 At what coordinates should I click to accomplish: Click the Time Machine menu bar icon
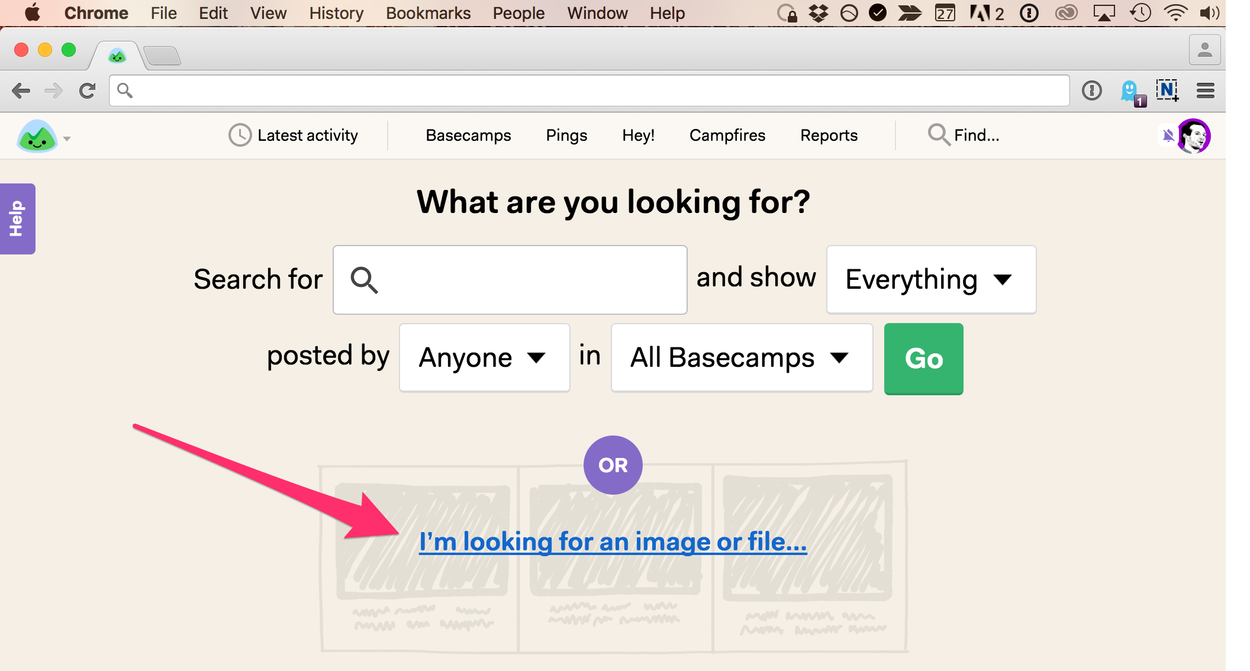coord(1140,12)
